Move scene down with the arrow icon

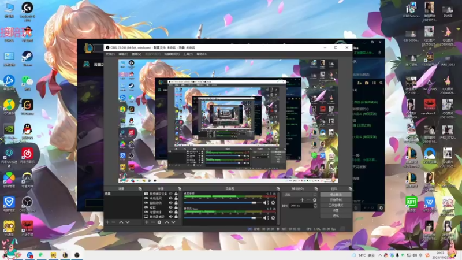128,222
